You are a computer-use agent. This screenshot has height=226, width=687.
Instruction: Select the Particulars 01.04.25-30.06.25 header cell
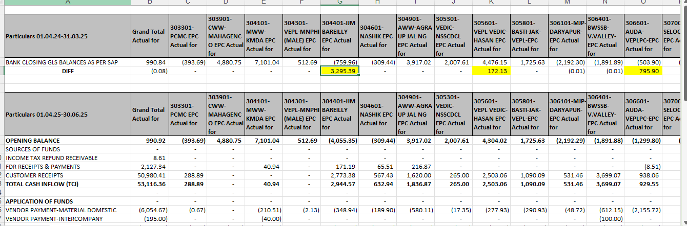click(67, 115)
